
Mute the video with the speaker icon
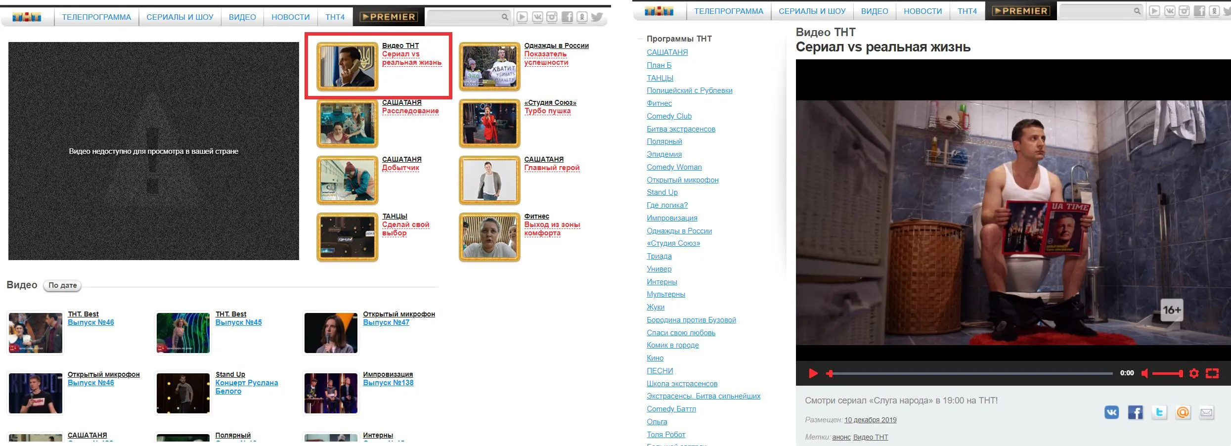tap(1144, 373)
